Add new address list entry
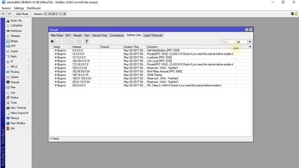Viewport: 299px width, 168px height. coord(52,42)
